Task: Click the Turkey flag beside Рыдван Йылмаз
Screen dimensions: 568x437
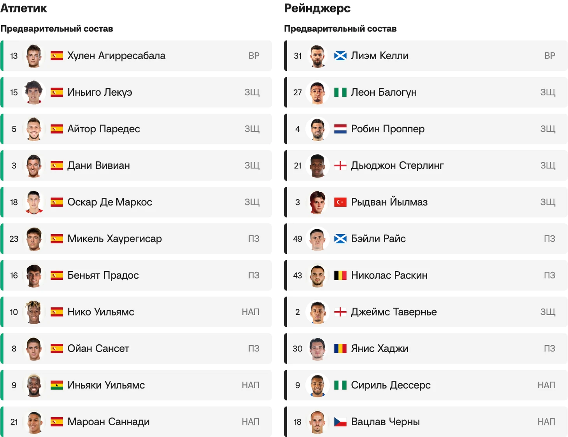Action: 340,202
